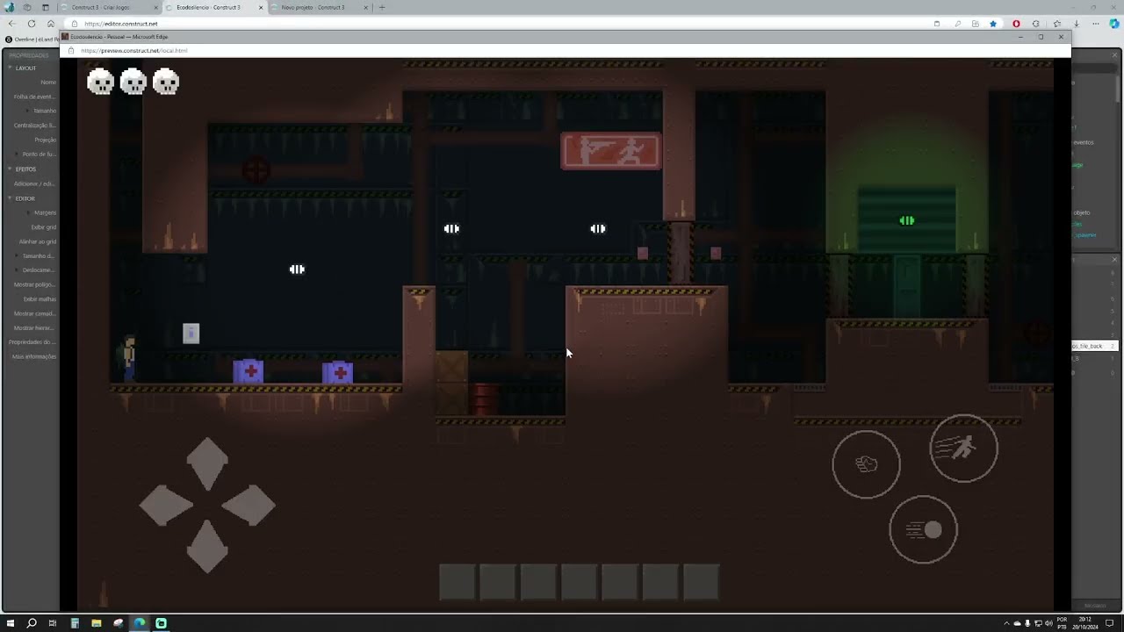Open Windows Start menu
Viewport: 1124px width, 632px height.
click(11, 623)
